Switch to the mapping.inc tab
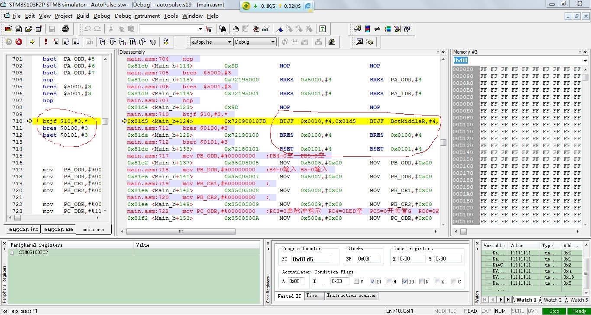The height and width of the screenshot is (315, 591). [x=23, y=229]
